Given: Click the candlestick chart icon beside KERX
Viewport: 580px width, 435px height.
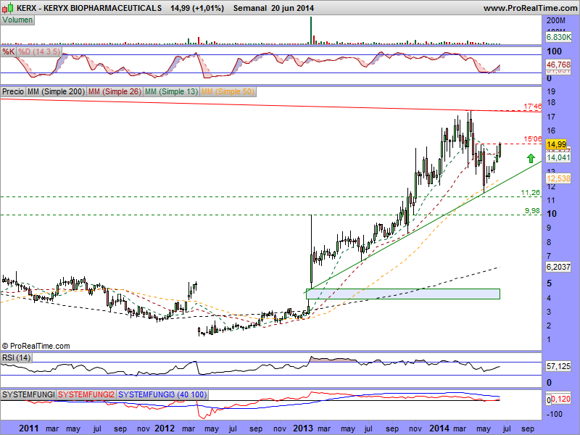Looking at the screenshot, I should coord(8,7).
